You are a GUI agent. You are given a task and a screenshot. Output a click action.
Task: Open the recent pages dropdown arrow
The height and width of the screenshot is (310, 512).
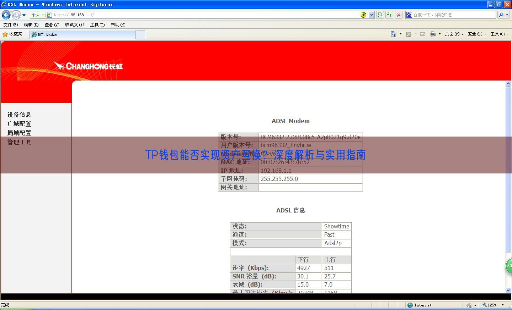[x=24, y=15]
